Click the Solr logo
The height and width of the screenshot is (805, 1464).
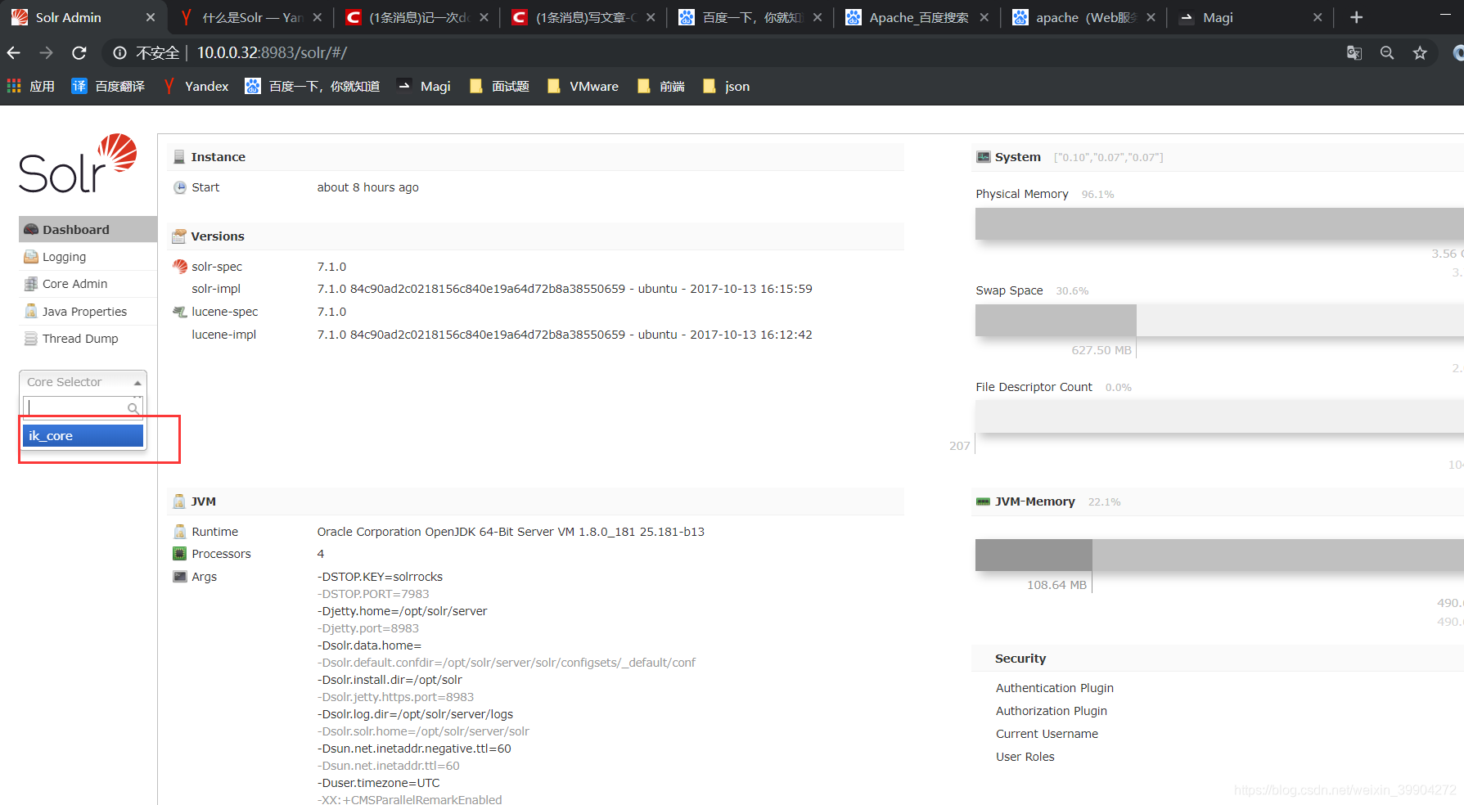click(78, 164)
